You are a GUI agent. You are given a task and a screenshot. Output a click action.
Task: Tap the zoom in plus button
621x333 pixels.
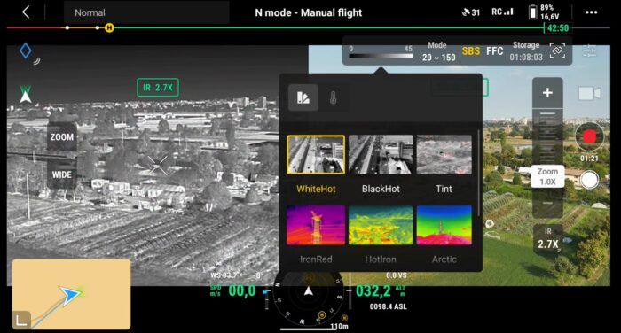547,93
